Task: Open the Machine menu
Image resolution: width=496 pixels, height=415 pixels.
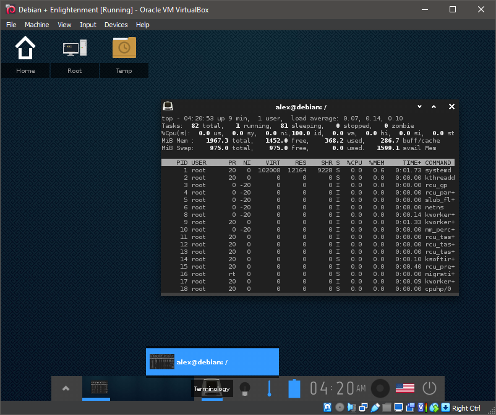Action: (36, 25)
